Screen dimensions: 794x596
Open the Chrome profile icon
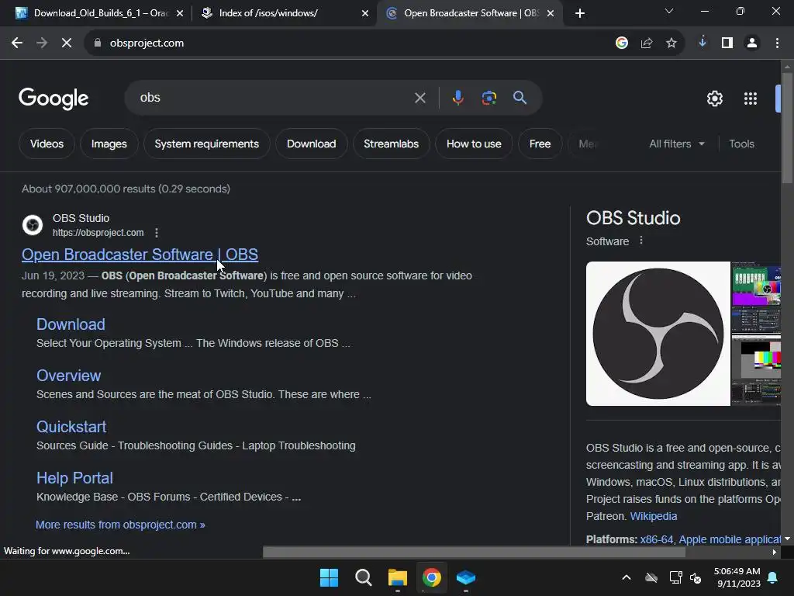click(x=752, y=43)
